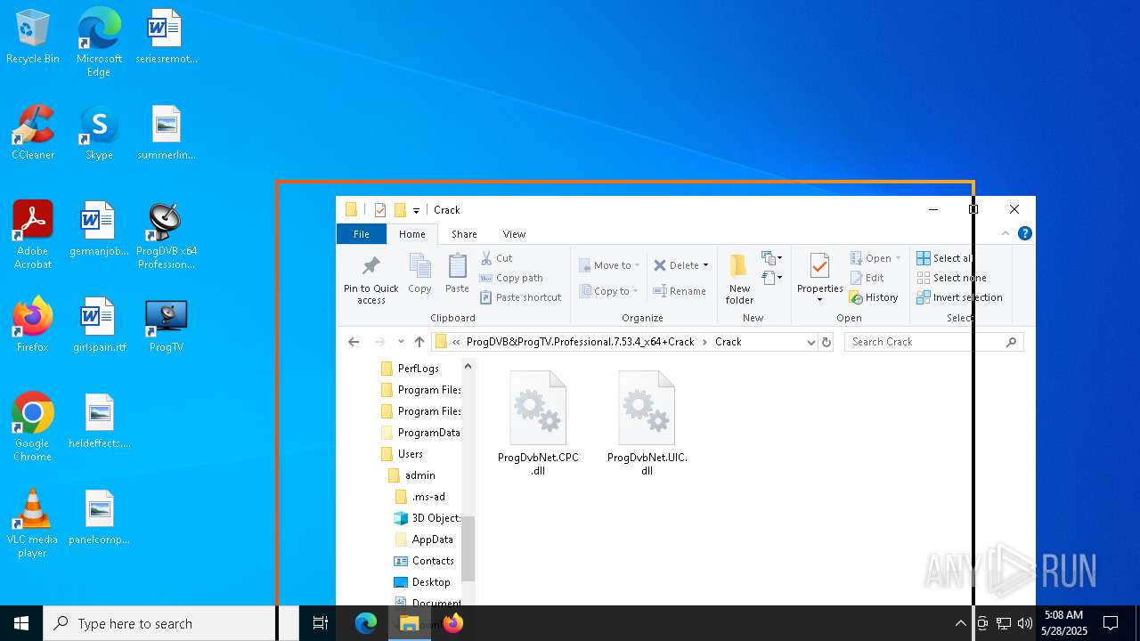This screenshot has height=641, width=1140.
Task: Open the Easy access dropdown icon
Action: pyautogui.click(x=771, y=278)
